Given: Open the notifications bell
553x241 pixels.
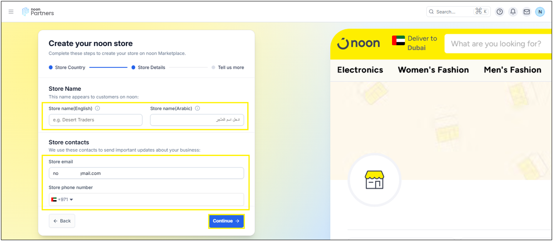Looking at the screenshot, I should pyautogui.click(x=513, y=12).
